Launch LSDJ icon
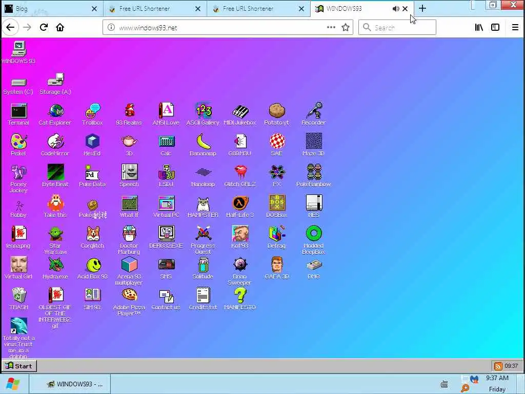525x394 pixels. (166, 176)
